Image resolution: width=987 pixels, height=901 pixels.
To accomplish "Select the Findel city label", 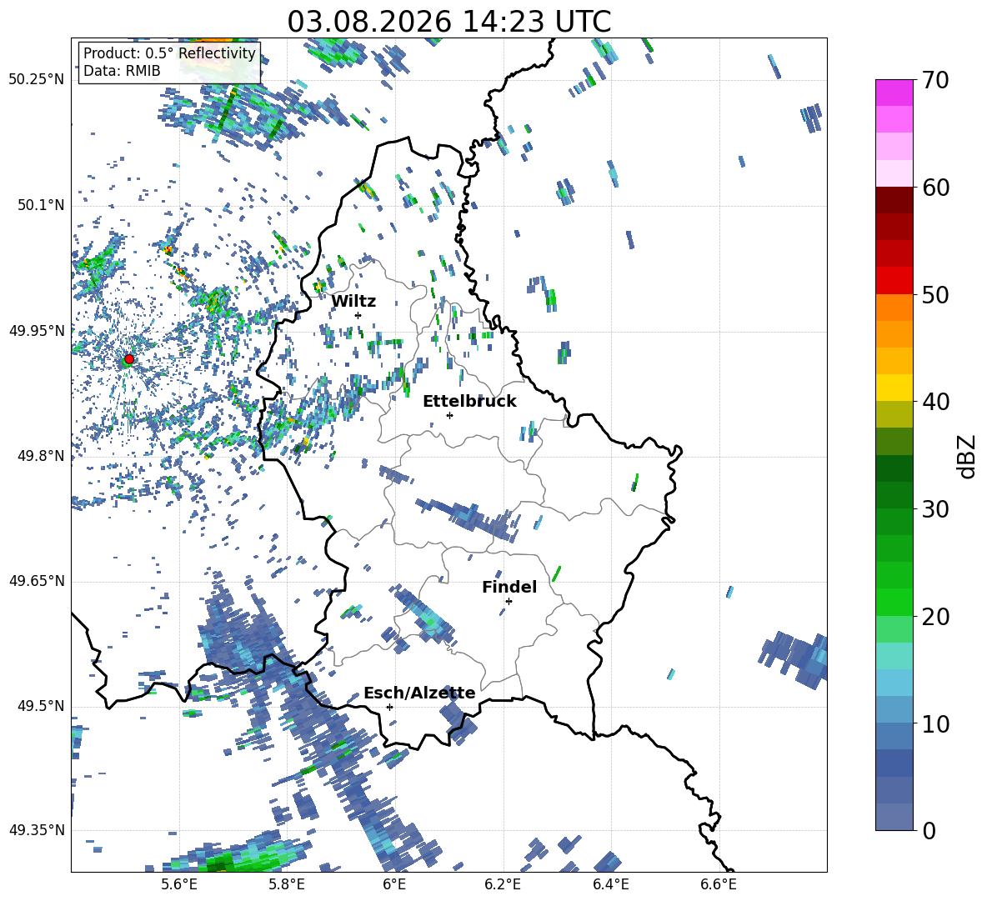I will 509,587.
